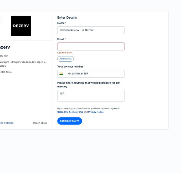
Task: Click the 45 min duration text
Action: tap(4, 56)
